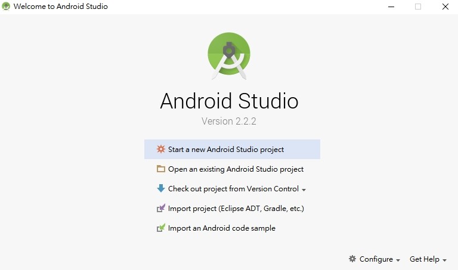
Task: Expand the Version Control dropdown arrow
Action: click(304, 190)
